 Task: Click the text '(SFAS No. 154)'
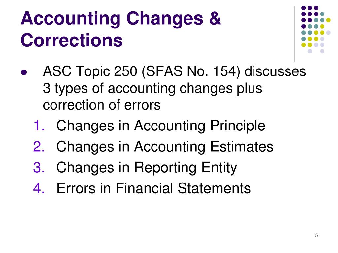coord(191,71)
